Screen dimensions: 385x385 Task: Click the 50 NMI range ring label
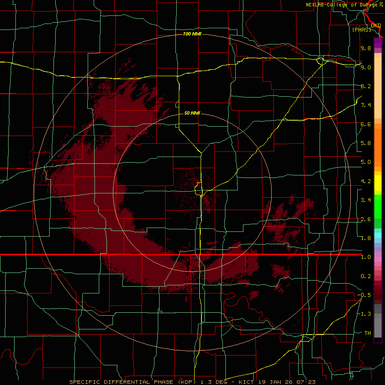[192, 113]
